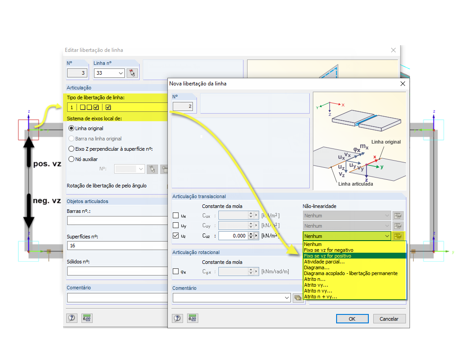The width and height of the screenshot is (461, 352).
Task: Click the pick-line cursor icon beside Linha nº
Action: 132,73
